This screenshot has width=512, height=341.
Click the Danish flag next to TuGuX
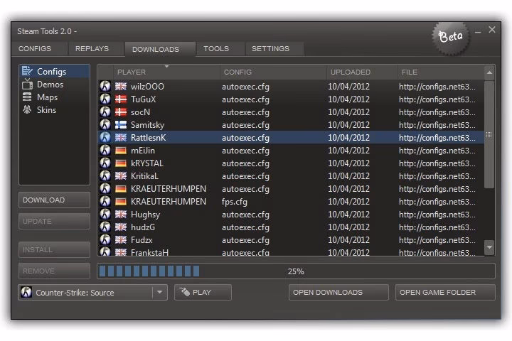pos(121,99)
